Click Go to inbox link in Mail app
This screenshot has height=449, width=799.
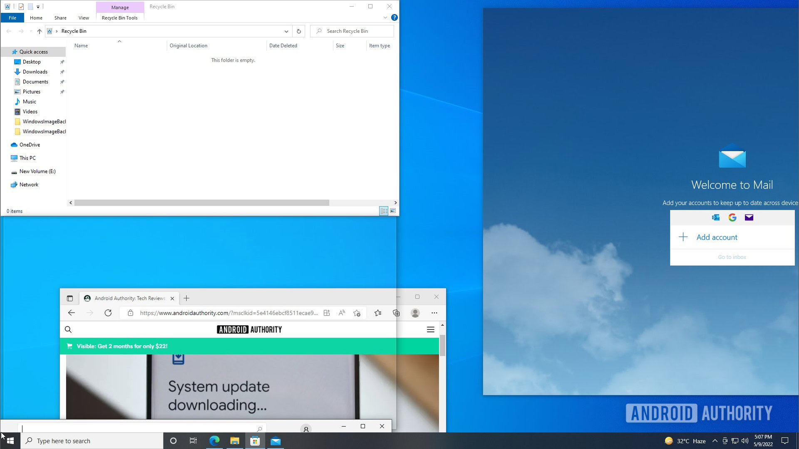point(732,257)
